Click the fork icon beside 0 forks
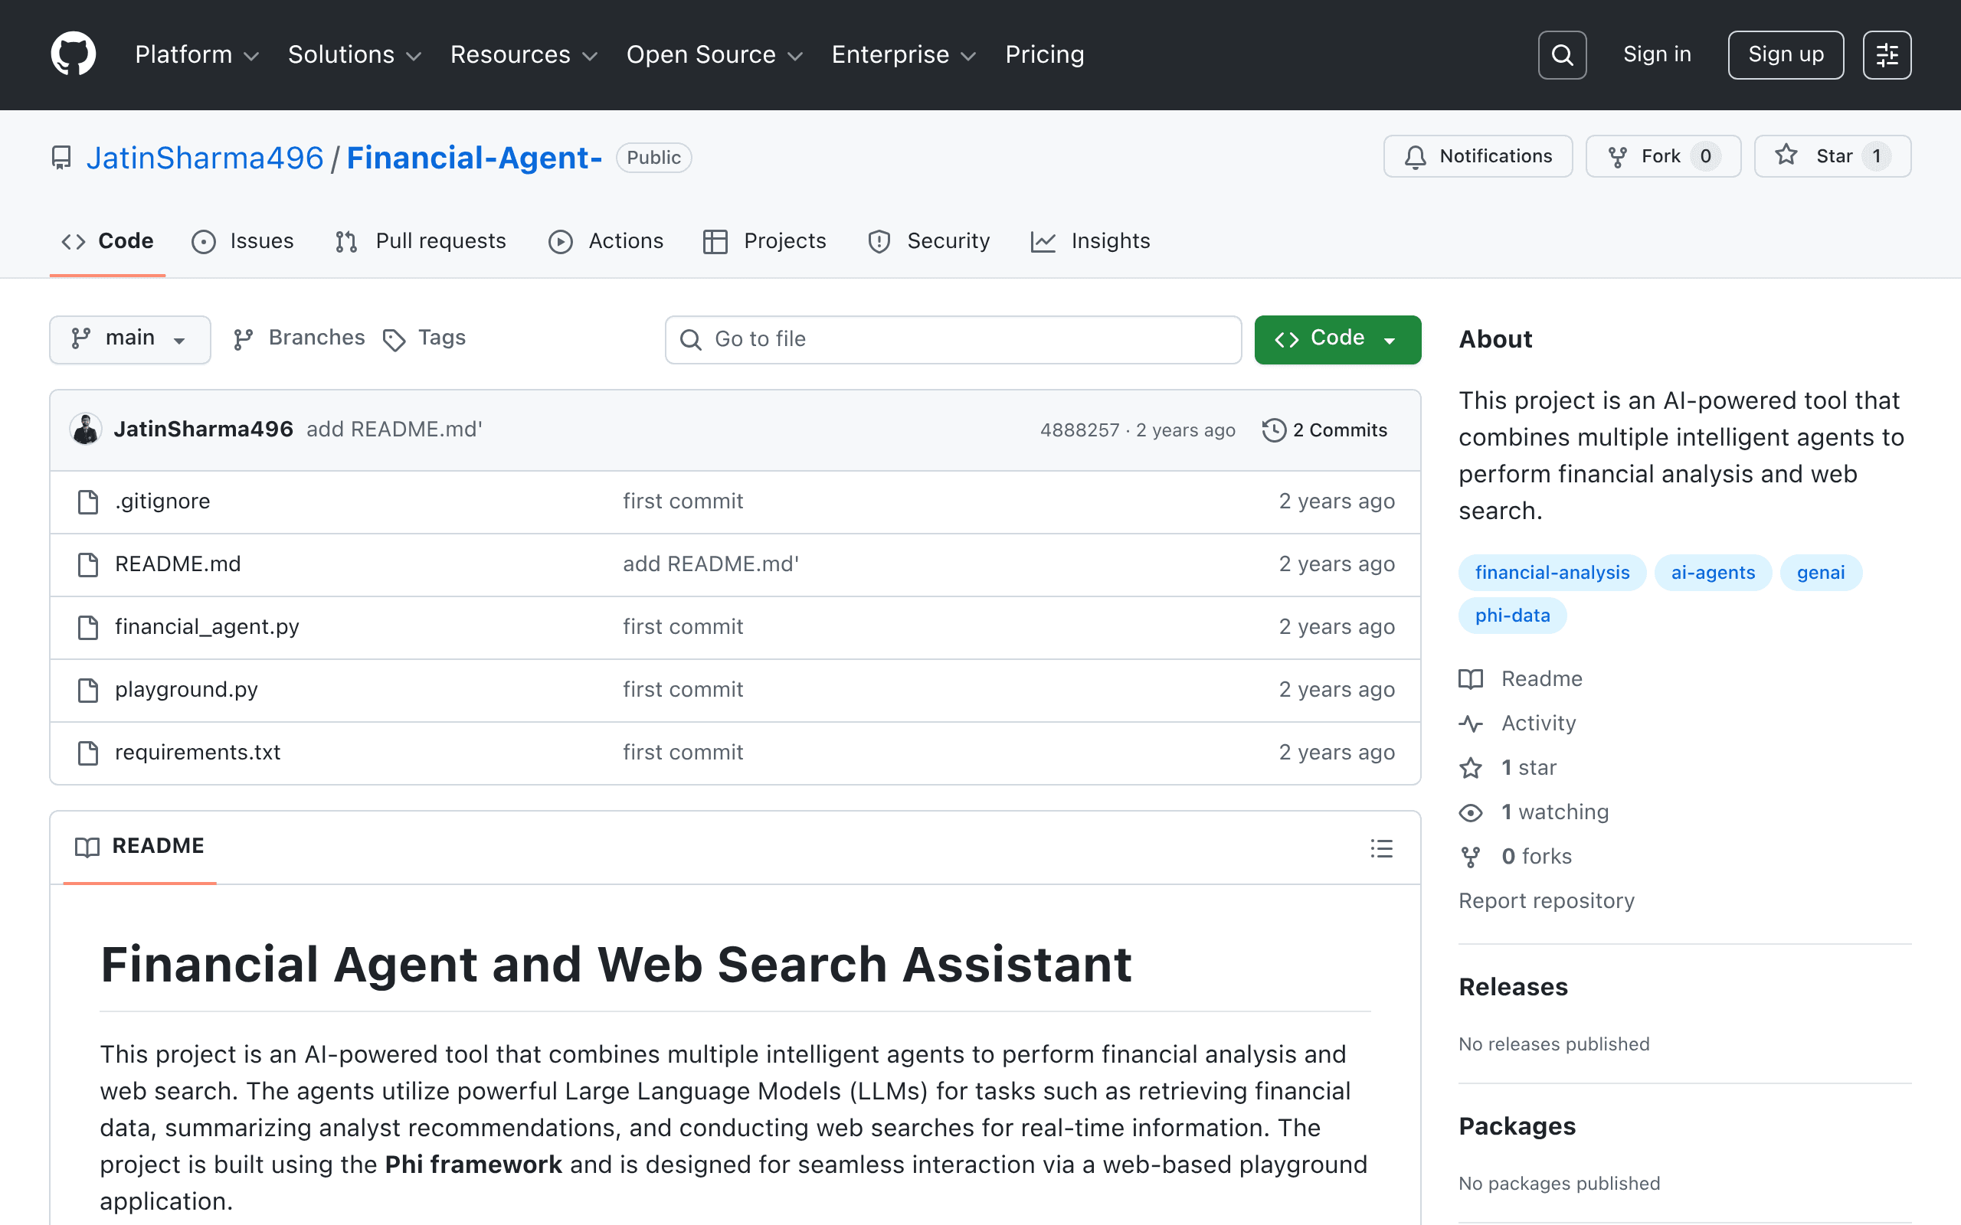1961x1225 pixels. (x=1471, y=857)
